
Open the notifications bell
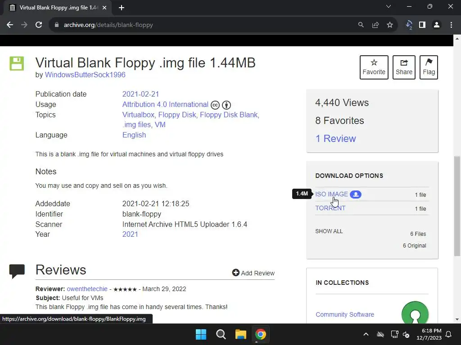(449, 334)
